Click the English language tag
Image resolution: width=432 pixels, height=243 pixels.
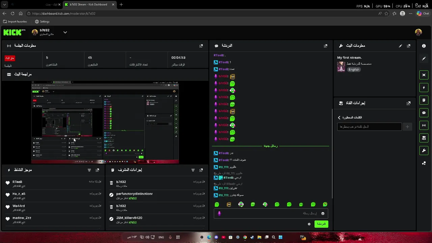tap(354, 70)
